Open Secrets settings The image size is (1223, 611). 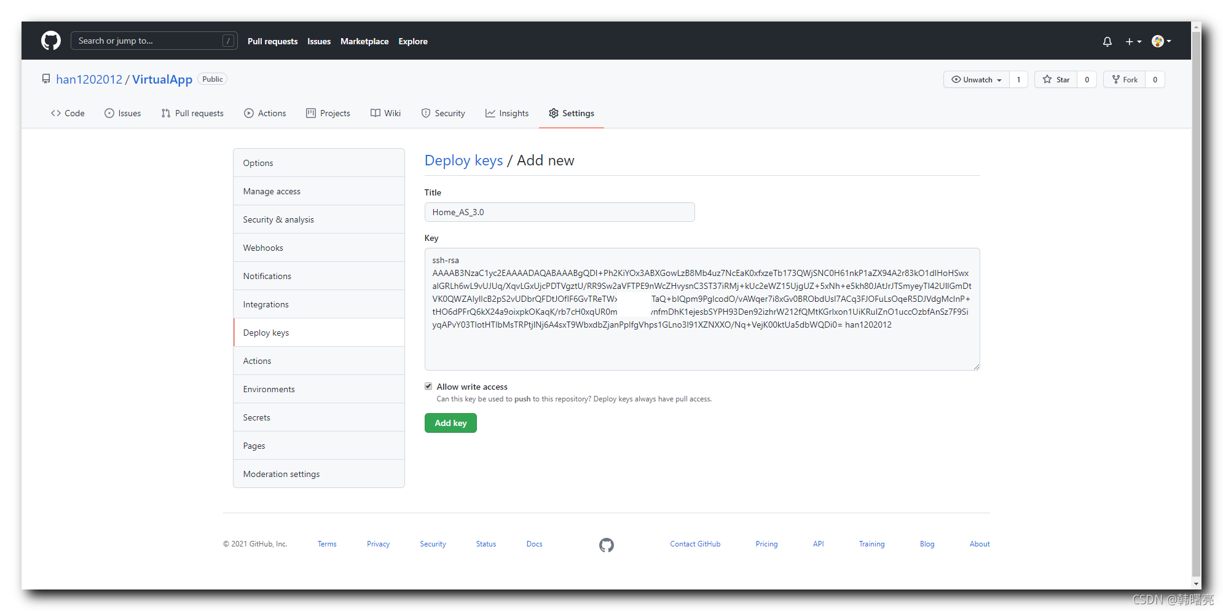pos(319,417)
